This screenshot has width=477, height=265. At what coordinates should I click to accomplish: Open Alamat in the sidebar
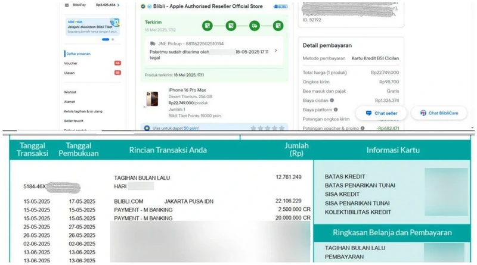point(69,102)
